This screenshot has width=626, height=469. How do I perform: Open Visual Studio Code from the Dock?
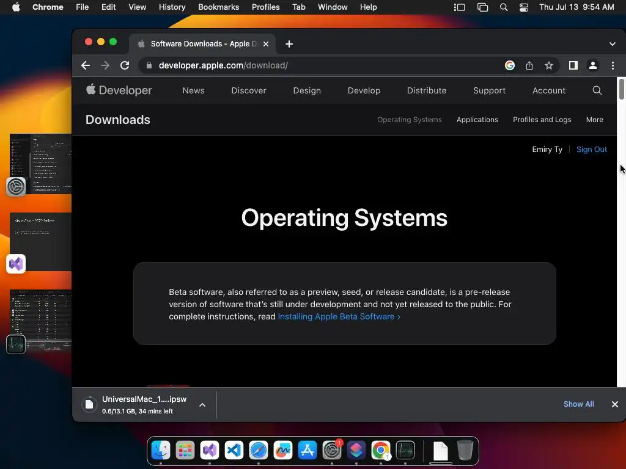tap(234, 450)
